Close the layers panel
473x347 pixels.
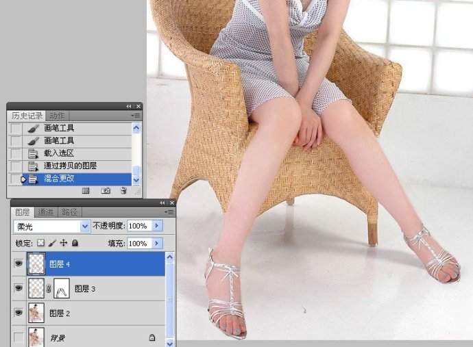[x=172, y=203]
